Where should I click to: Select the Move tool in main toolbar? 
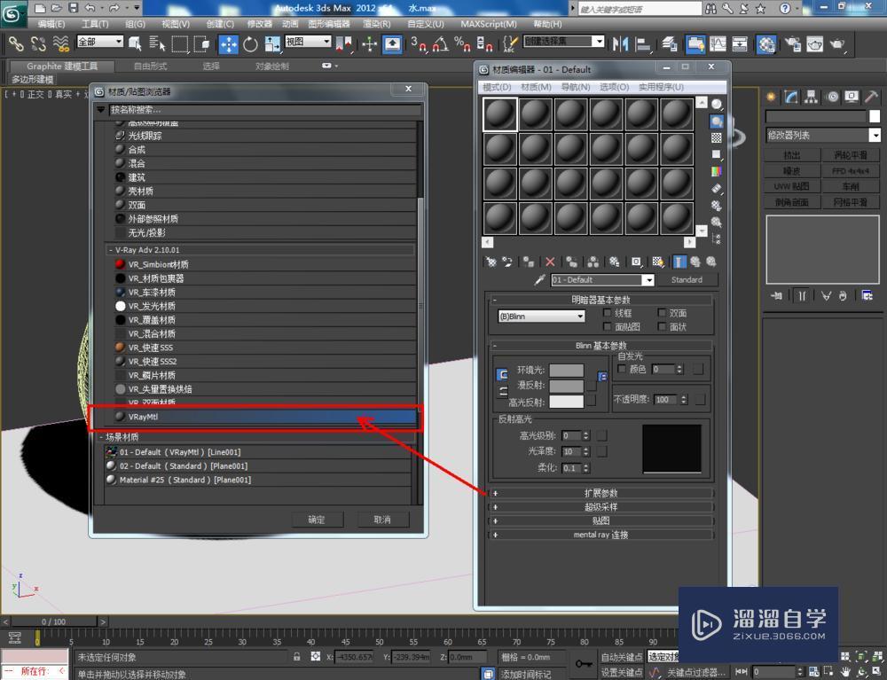(x=229, y=43)
